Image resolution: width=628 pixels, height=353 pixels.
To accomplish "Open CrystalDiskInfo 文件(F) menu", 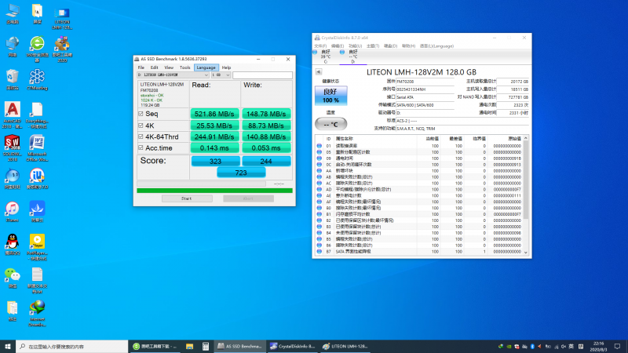I will [320, 46].
